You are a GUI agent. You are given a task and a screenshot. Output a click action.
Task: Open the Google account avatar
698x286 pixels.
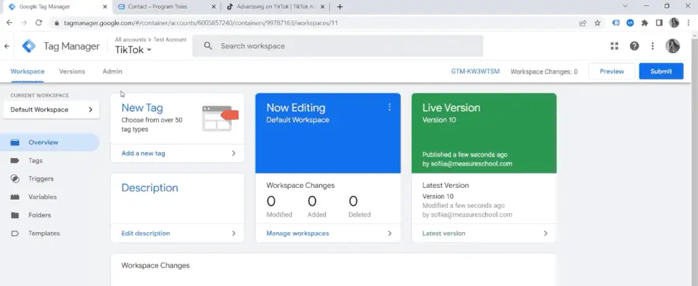click(672, 46)
